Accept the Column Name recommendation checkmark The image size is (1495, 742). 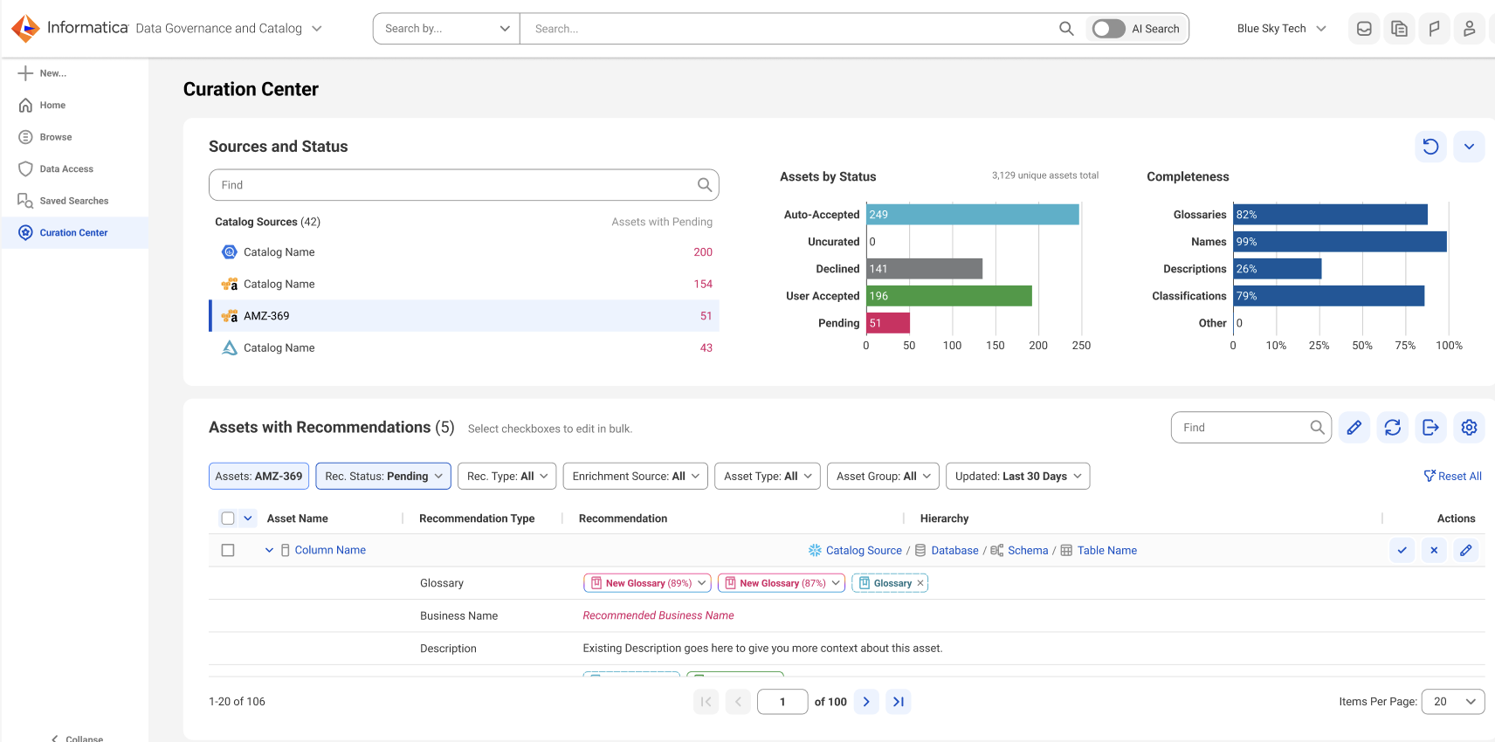1402,551
